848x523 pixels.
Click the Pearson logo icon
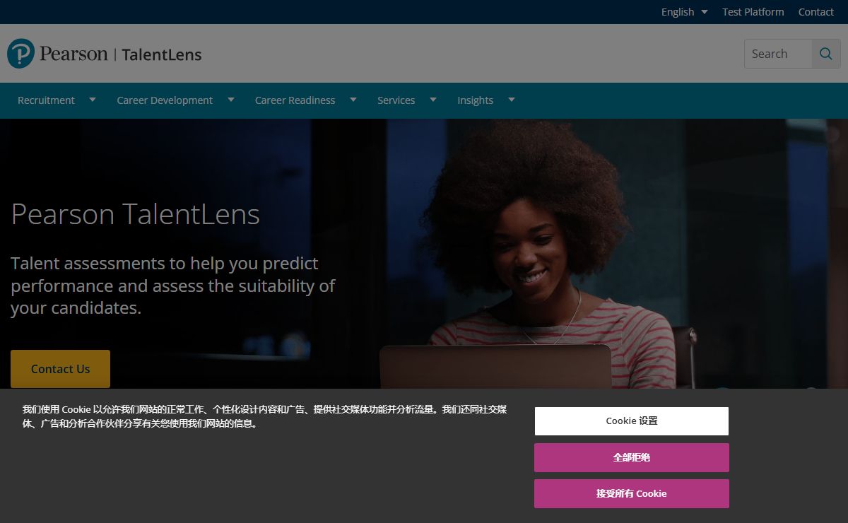[x=21, y=54]
